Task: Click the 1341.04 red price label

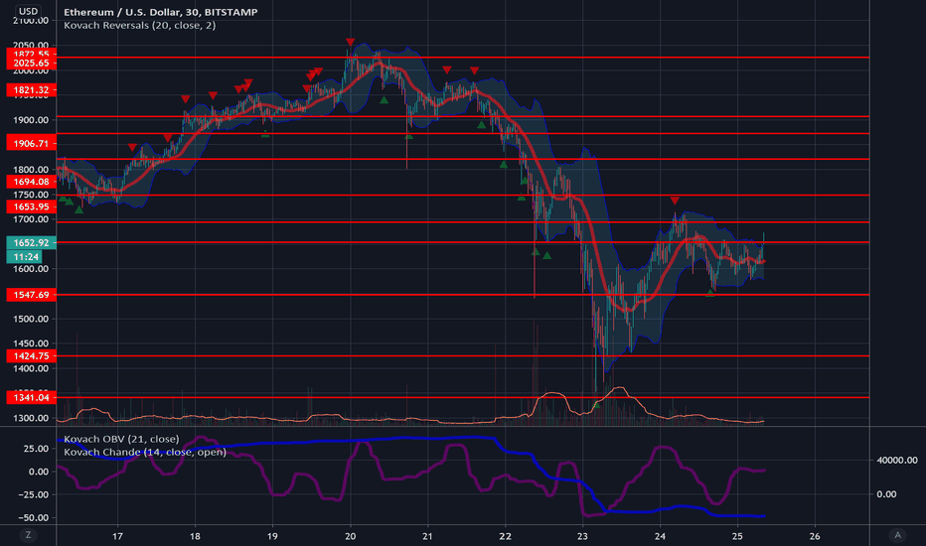Action: (x=32, y=397)
